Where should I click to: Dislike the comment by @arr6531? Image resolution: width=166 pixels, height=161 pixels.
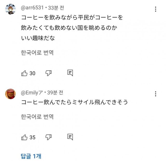(49, 73)
